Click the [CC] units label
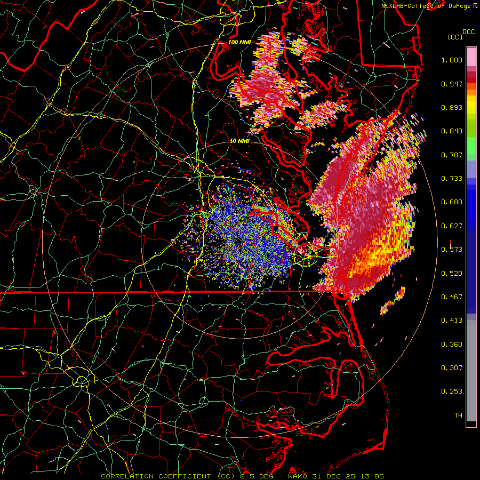 (x=455, y=37)
